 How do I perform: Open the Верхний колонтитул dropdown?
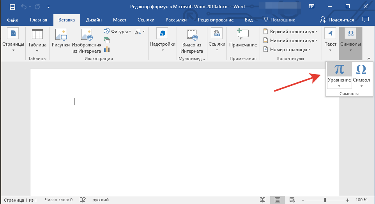pos(291,31)
